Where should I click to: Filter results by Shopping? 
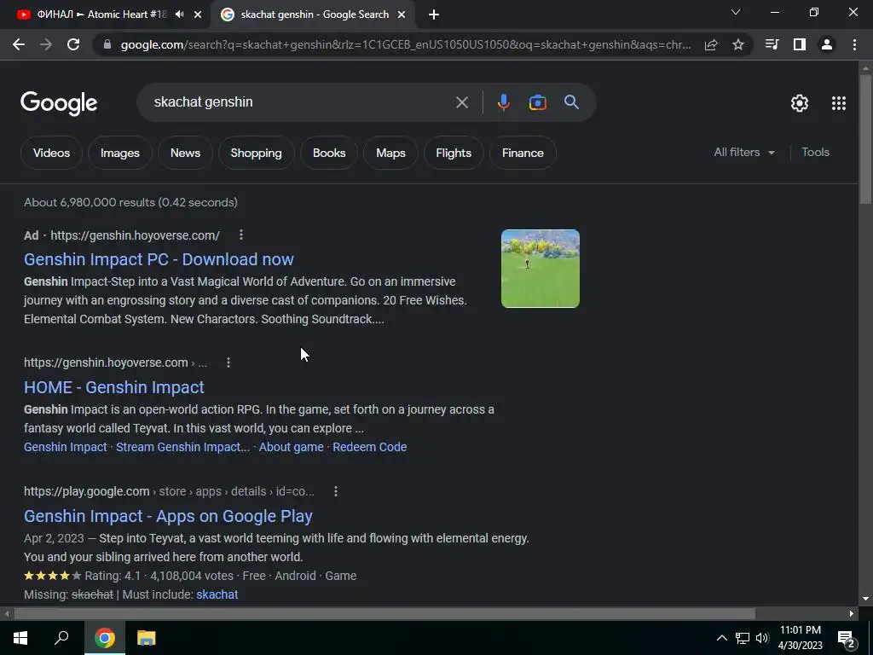tap(256, 153)
